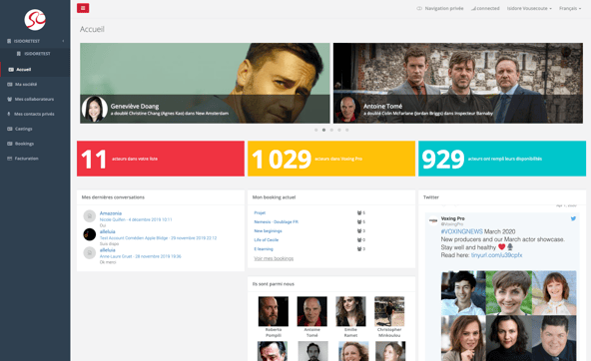
Task: Collapse the ISIDORETEST sidebar group chevron
Action: pos(63,41)
